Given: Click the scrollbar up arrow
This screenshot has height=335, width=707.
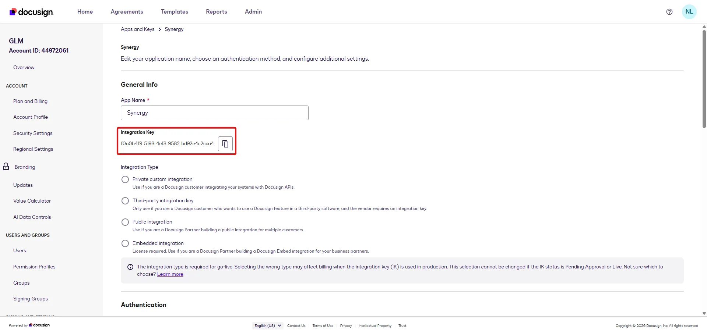Looking at the screenshot, I should click(x=704, y=26).
